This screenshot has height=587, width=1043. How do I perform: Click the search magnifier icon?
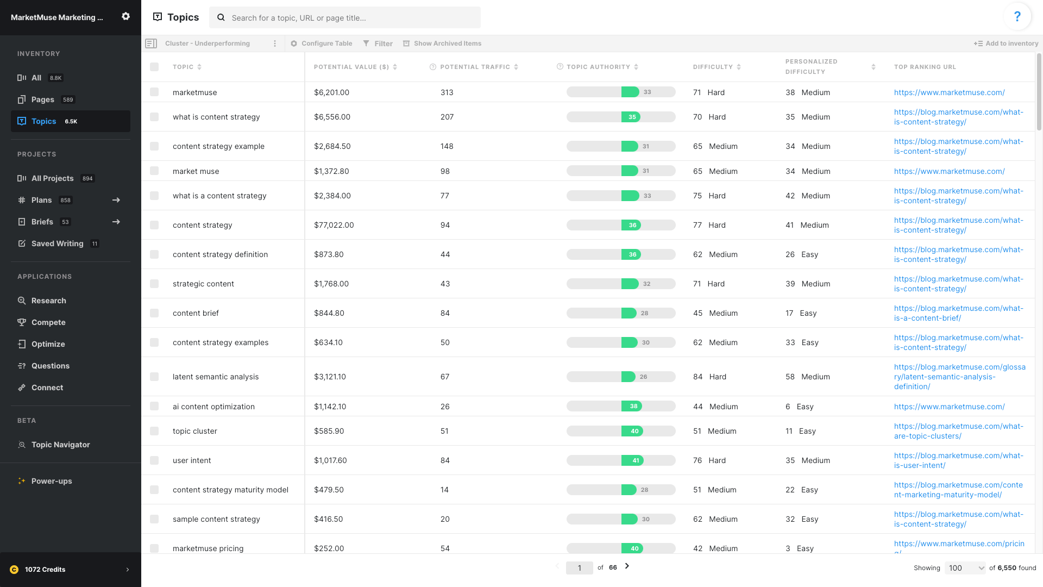(x=221, y=17)
